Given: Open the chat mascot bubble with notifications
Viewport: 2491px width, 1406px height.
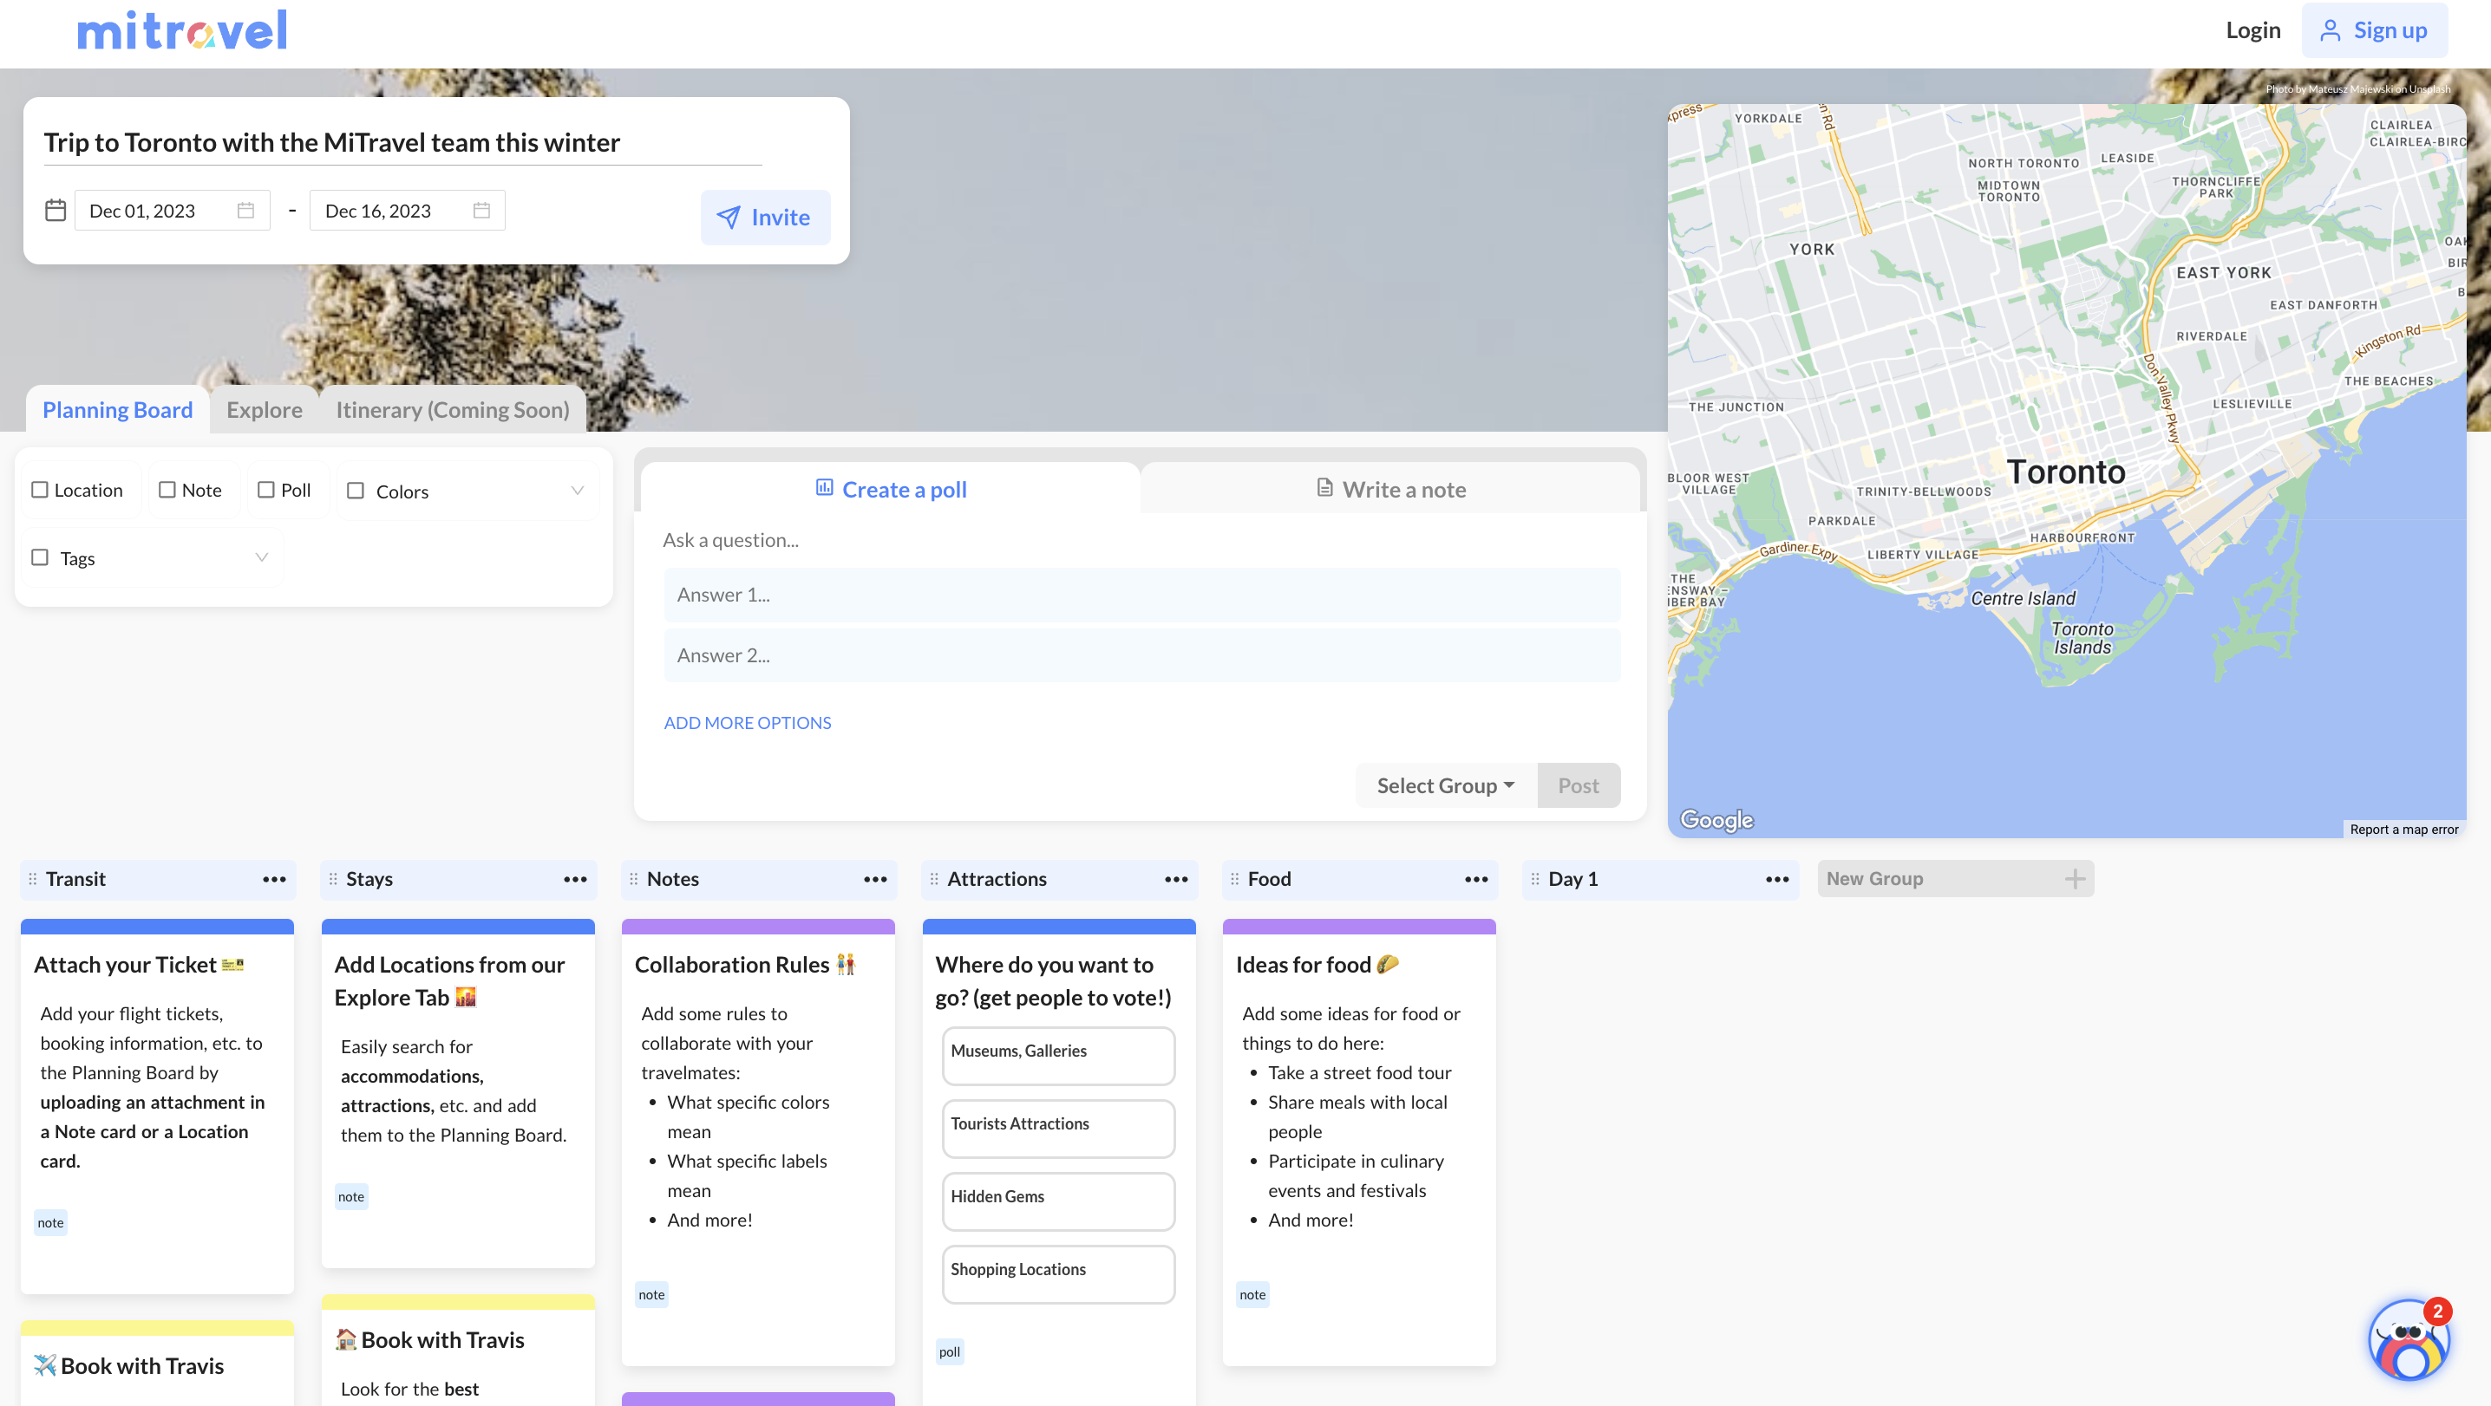Looking at the screenshot, I should (x=2408, y=1341).
